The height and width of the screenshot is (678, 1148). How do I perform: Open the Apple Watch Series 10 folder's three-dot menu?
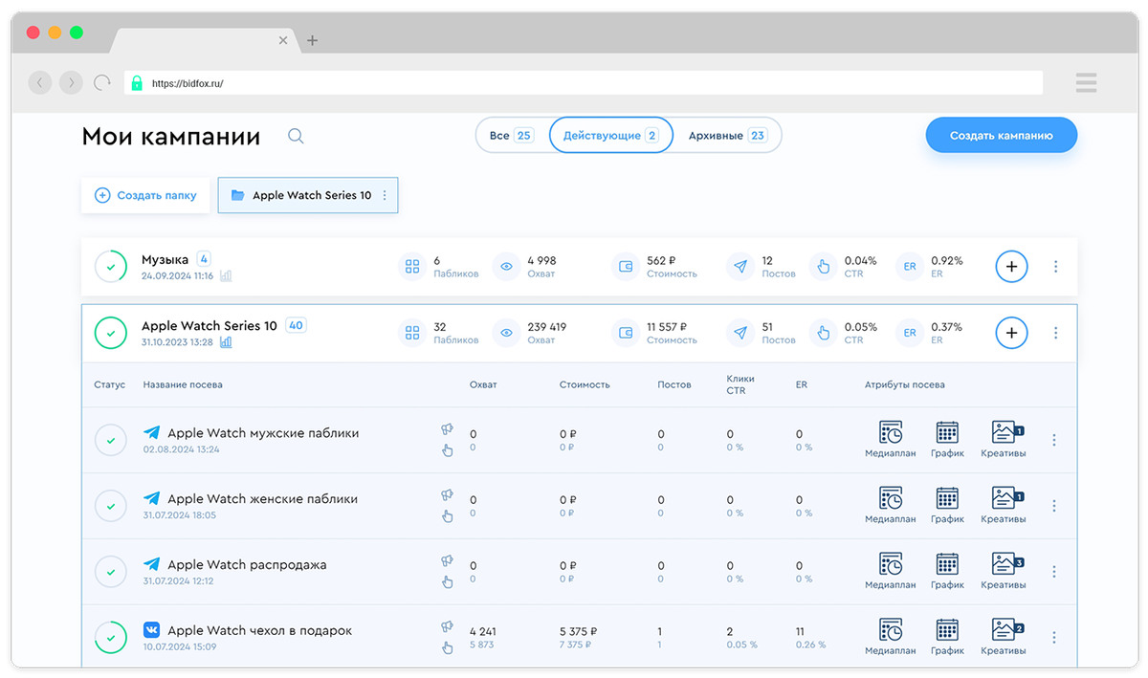[385, 195]
